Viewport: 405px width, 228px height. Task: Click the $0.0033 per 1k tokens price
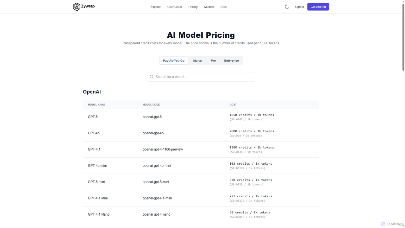coord(246,184)
